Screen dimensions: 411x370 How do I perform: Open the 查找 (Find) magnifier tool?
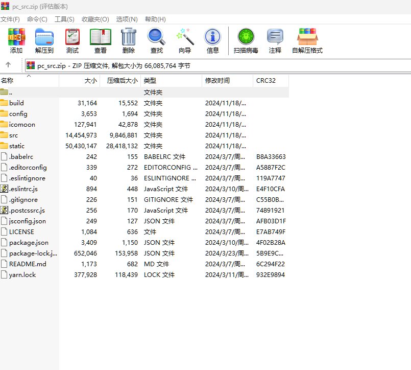(157, 41)
